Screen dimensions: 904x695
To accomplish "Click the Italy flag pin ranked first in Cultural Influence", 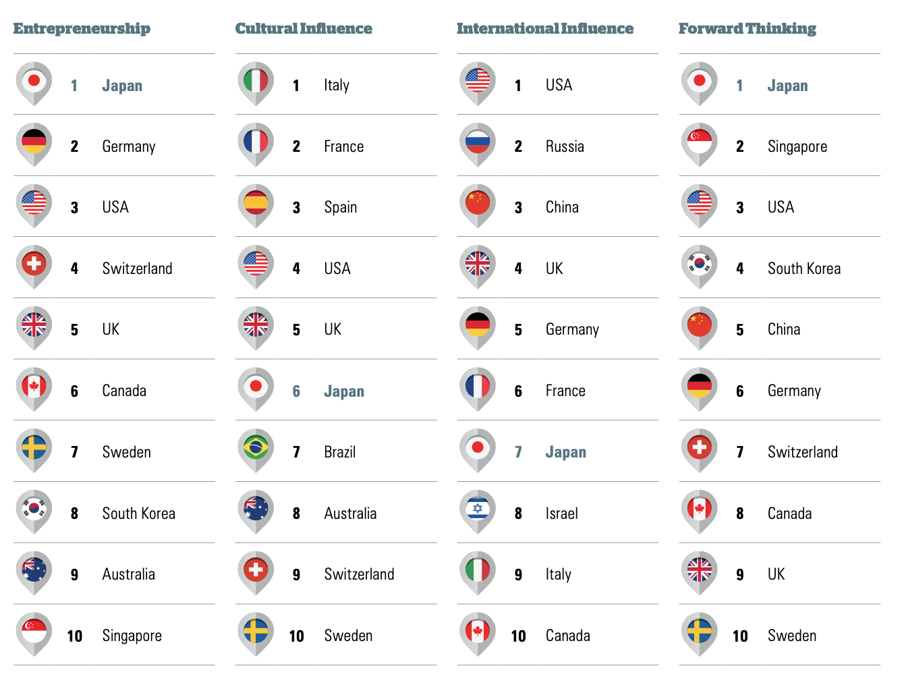I will pyautogui.click(x=256, y=84).
